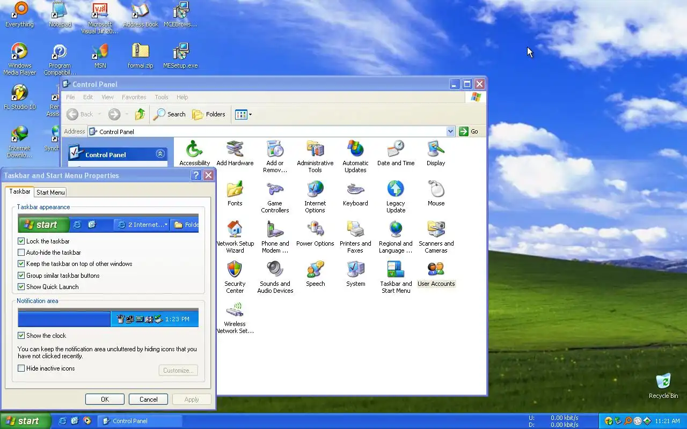Viewport: 687px width, 429px height.
Task: Open the View menu
Action: 107,97
